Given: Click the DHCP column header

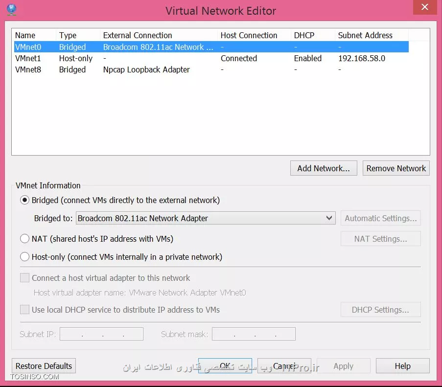Looking at the screenshot, I should pyautogui.click(x=313, y=35).
